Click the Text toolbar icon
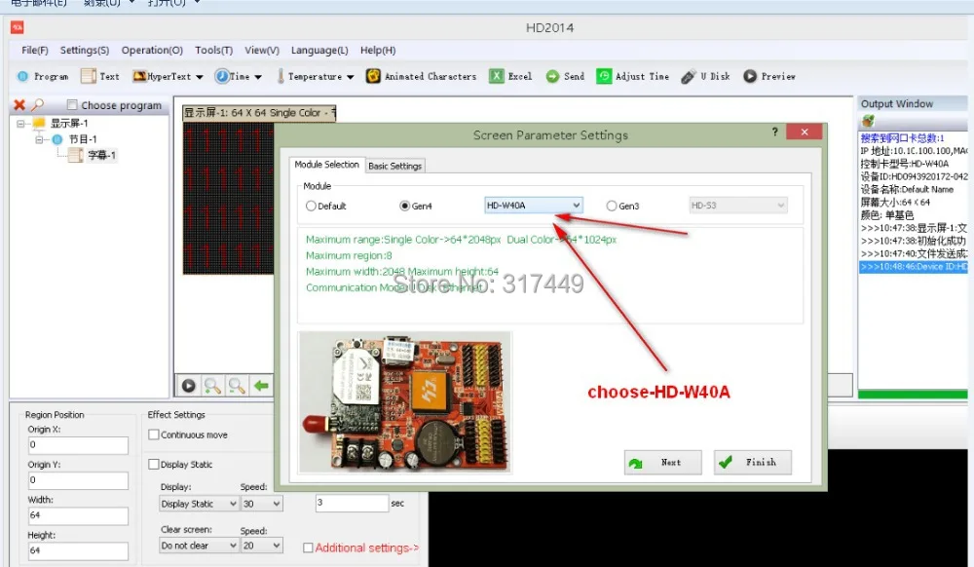 coord(89,76)
